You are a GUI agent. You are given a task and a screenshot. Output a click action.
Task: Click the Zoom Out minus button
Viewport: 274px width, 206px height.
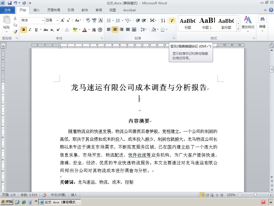pyautogui.click(x=240, y=195)
